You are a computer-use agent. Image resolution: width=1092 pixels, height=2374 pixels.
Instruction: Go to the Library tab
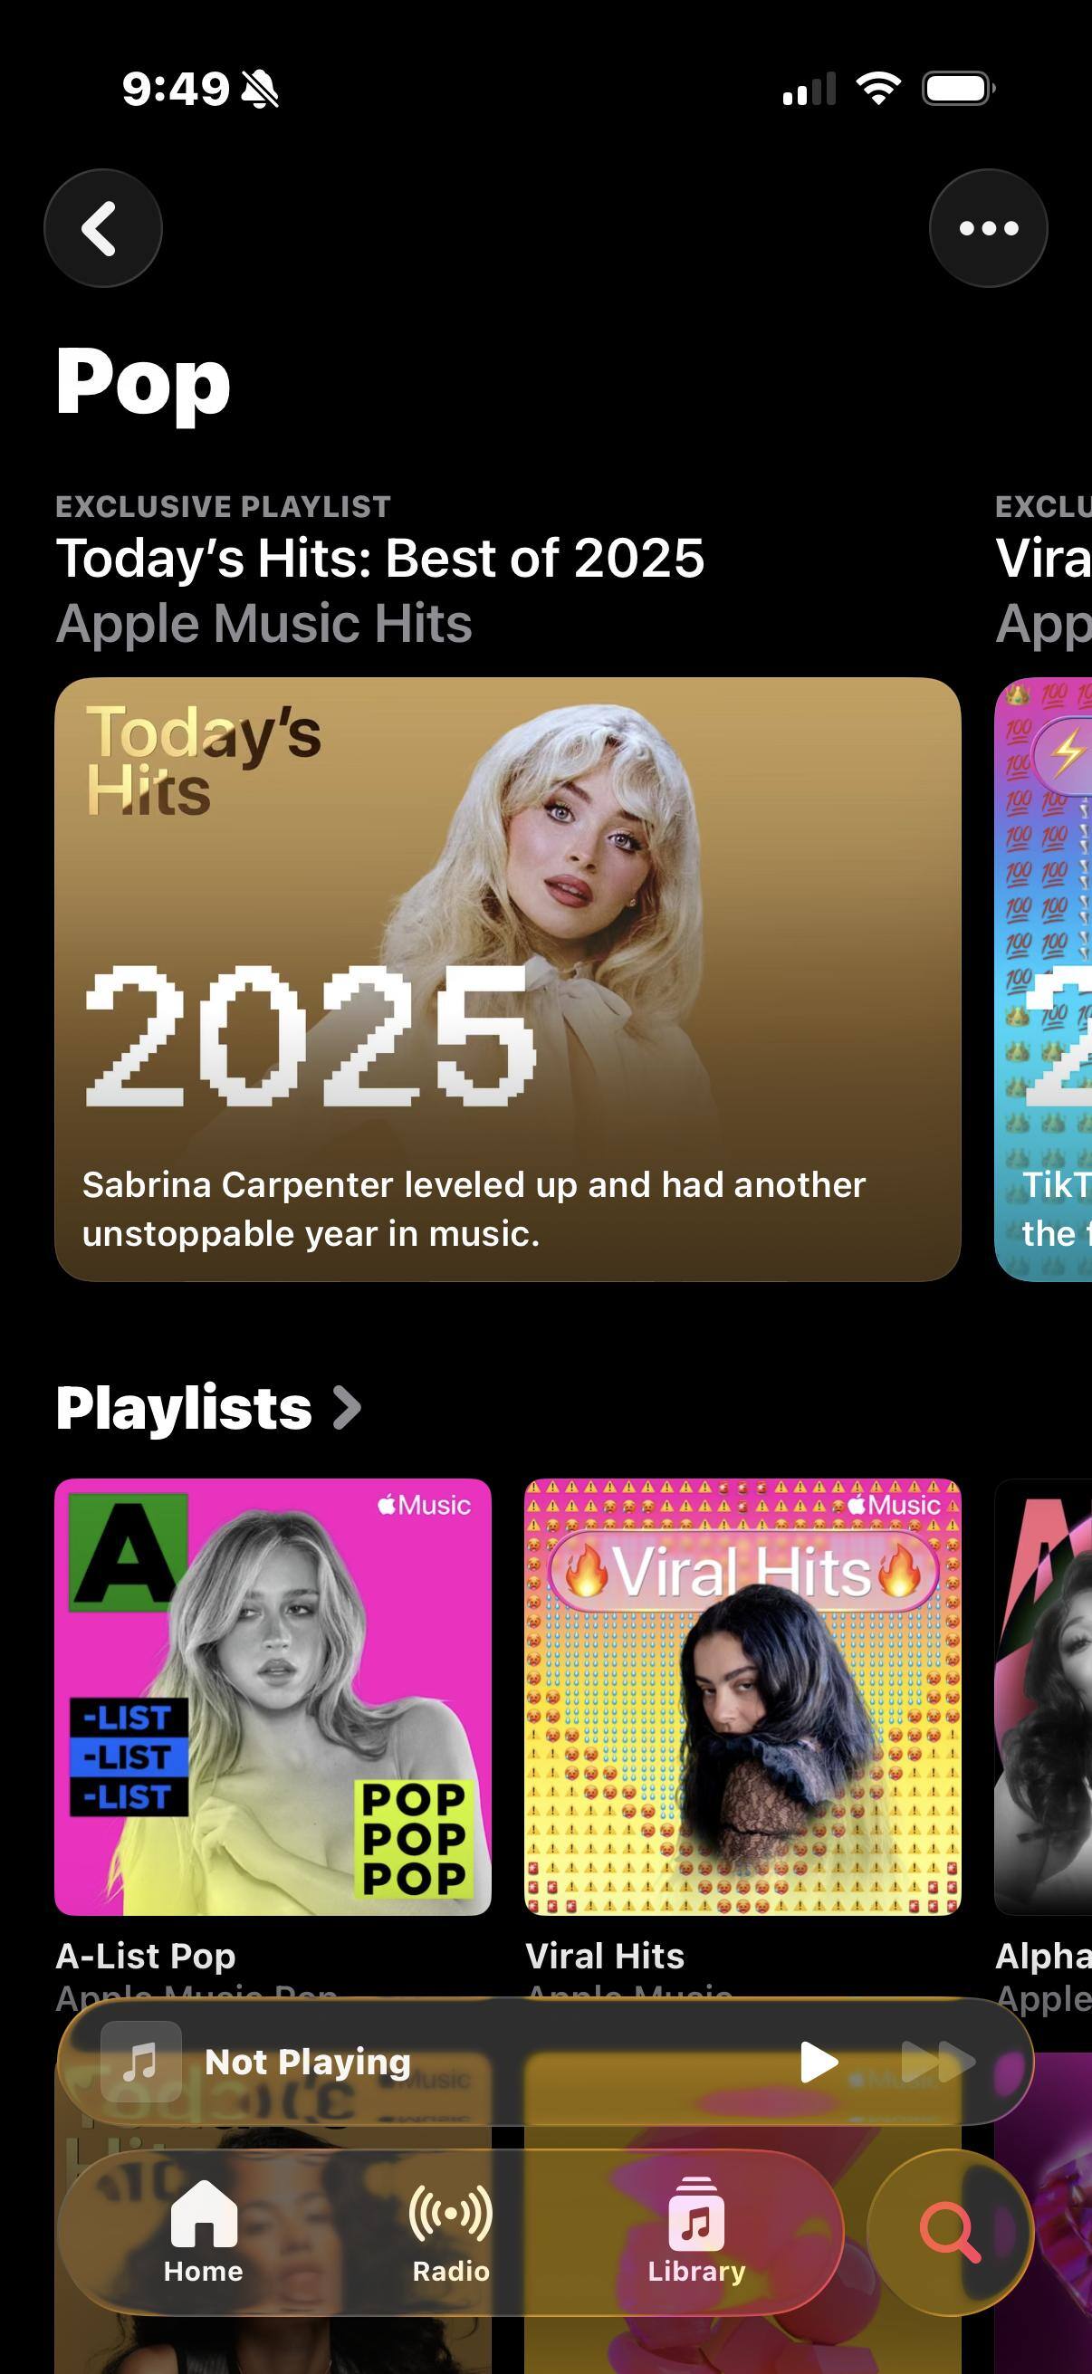pos(696,2232)
